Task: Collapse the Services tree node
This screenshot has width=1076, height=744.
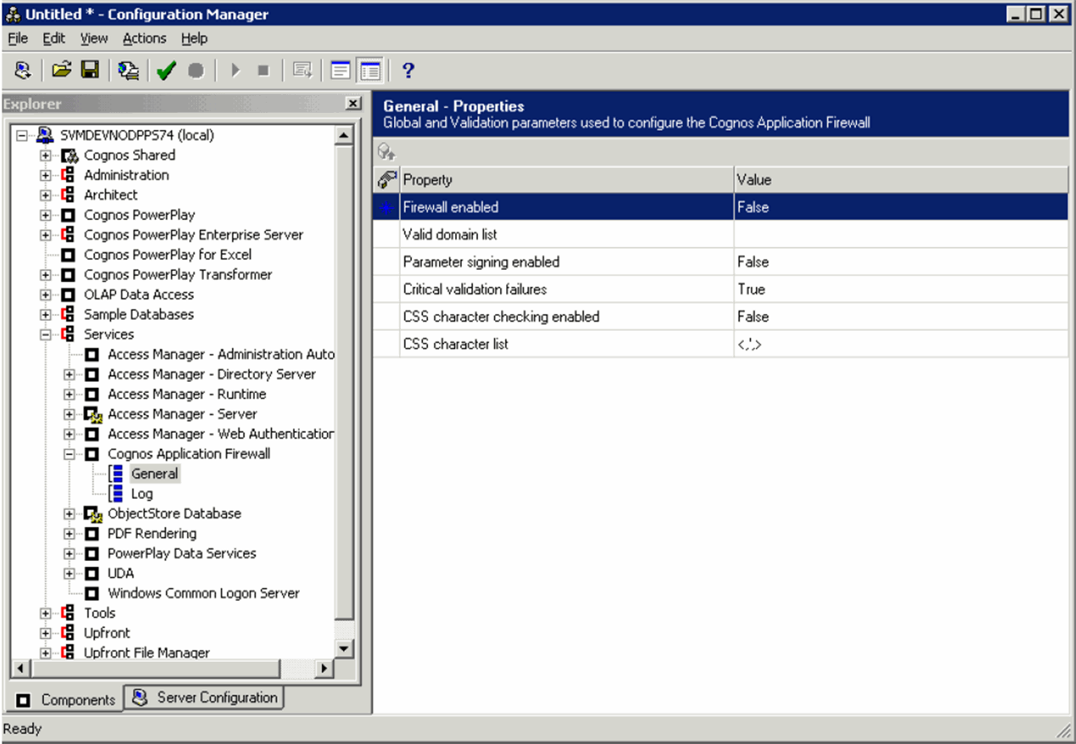Action: point(46,334)
